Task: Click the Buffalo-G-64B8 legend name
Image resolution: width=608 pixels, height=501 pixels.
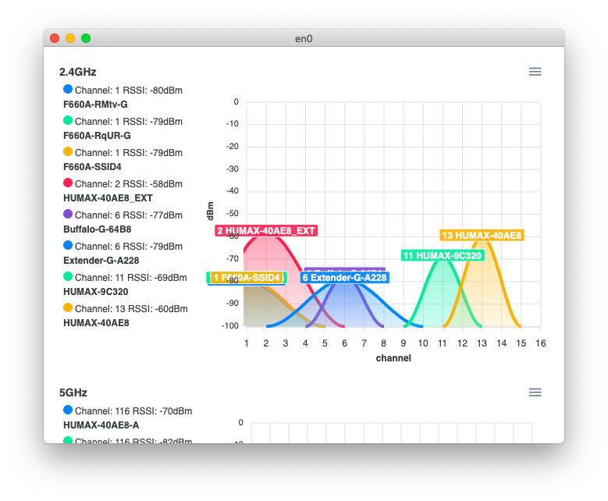Action: click(x=97, y=229)
